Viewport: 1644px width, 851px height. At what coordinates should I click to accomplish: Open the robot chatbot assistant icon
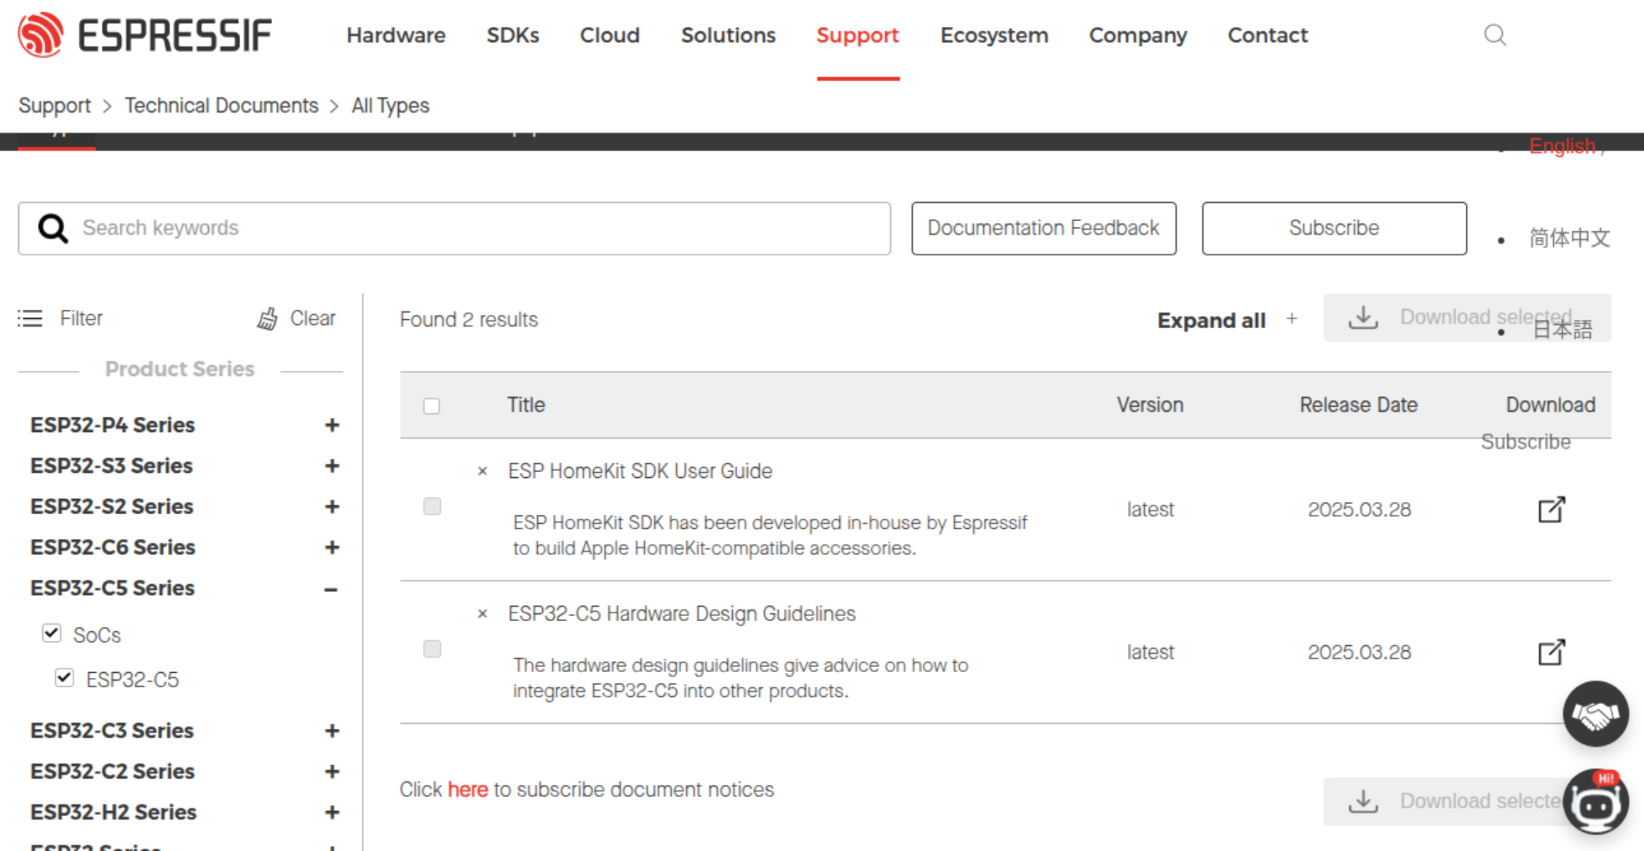[1597, 802]
